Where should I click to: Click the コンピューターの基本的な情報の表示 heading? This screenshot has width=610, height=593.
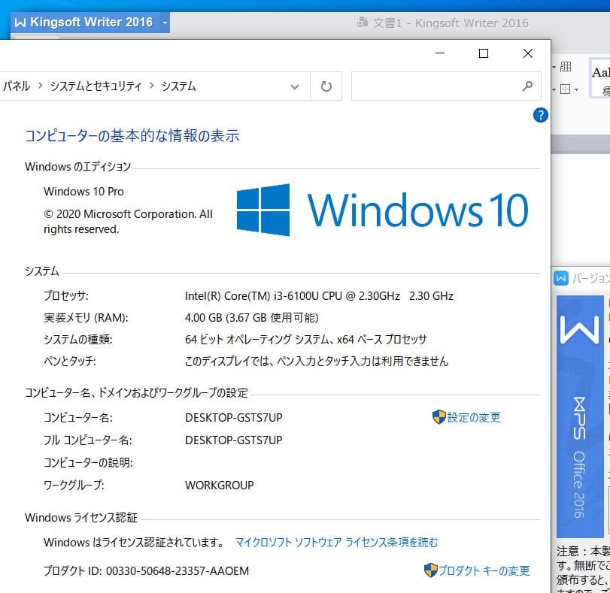click(132, 136)
